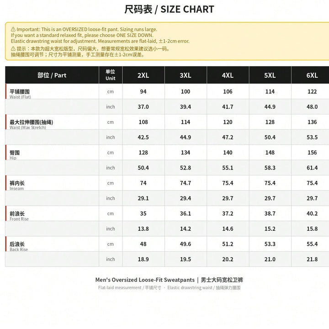This screenshot has height=329, width=329.
Task: Click the warning icon before Chinese '提示' note
Action: click(x=13, y=49)
